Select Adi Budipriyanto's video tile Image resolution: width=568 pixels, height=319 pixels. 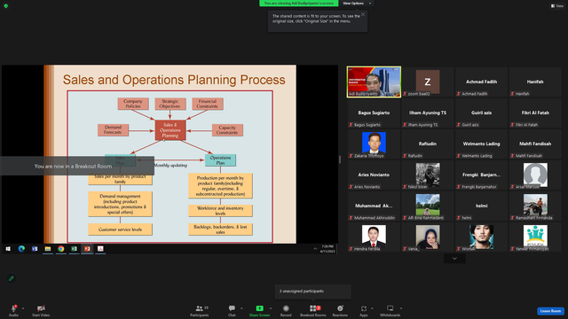pyautogui.click(x=374, y=82)
